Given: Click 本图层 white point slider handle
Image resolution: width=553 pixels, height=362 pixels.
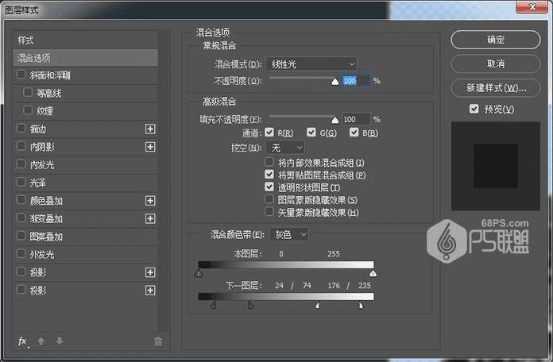Looking at the screenshot, I should [373, 273].
